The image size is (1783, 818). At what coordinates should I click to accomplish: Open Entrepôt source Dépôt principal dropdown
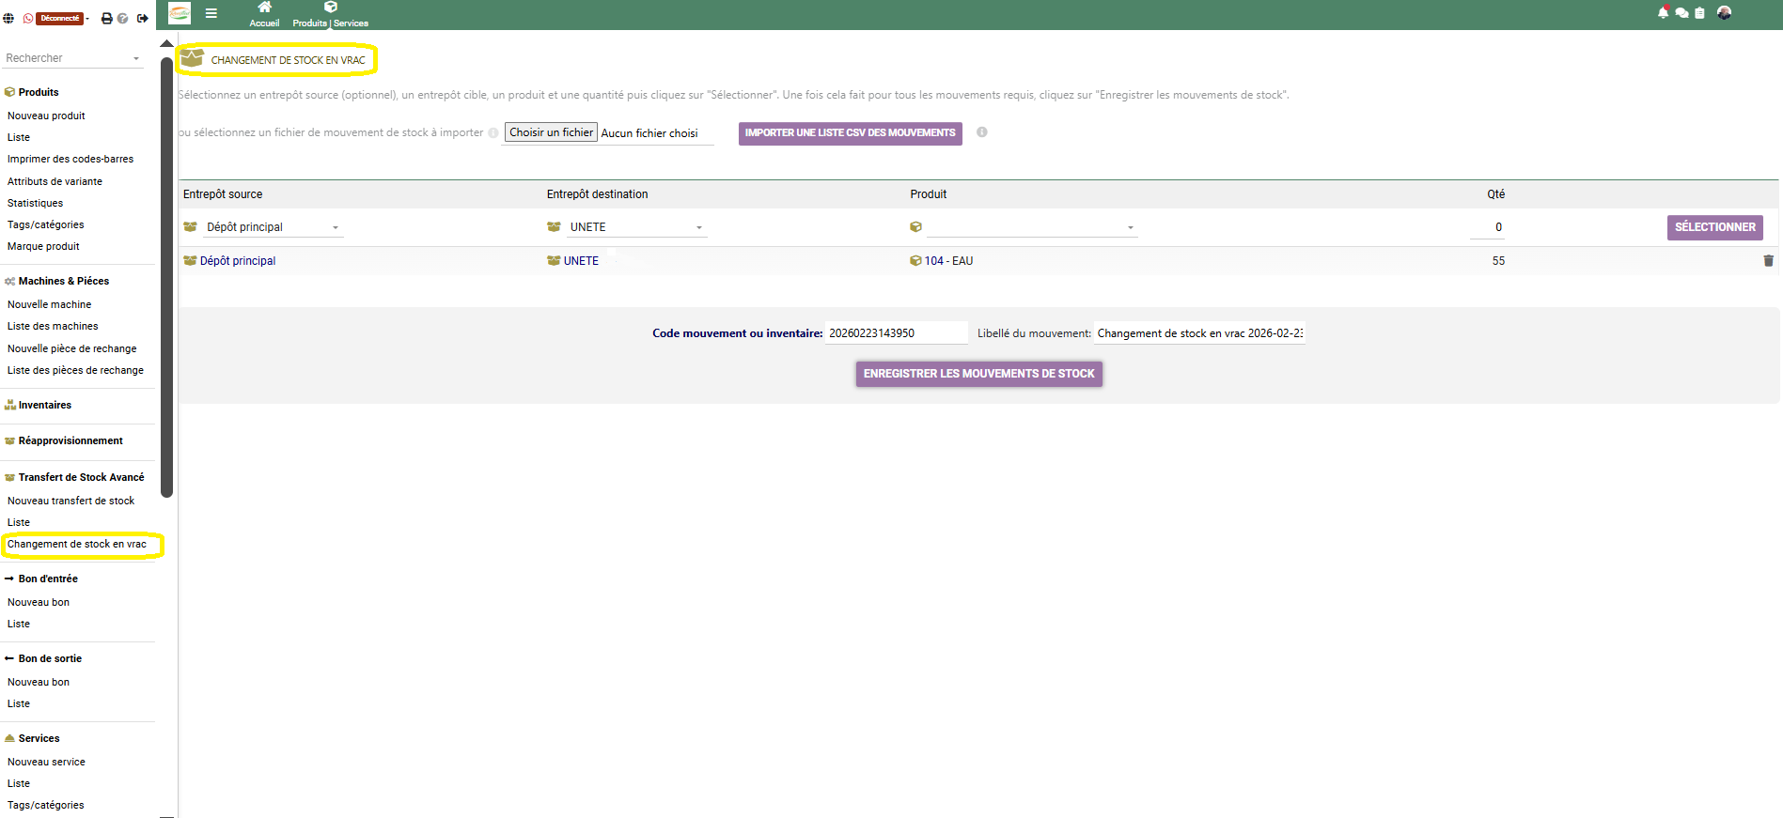(274, 227)
